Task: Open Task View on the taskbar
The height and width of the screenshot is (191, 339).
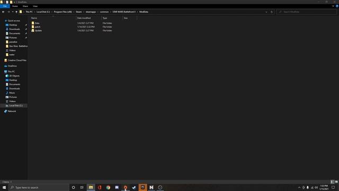Action: tap(82, 187)
